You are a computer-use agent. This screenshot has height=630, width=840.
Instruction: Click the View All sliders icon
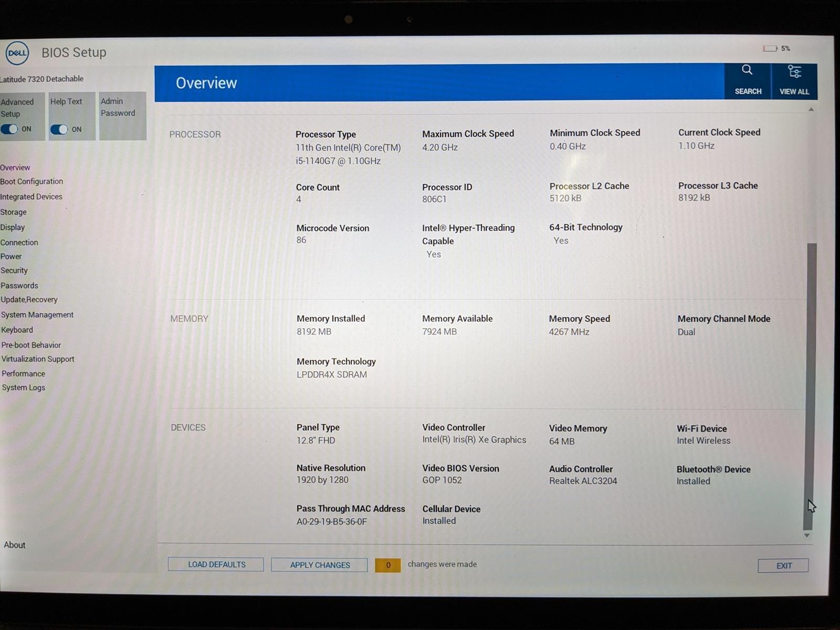[794, 71]
